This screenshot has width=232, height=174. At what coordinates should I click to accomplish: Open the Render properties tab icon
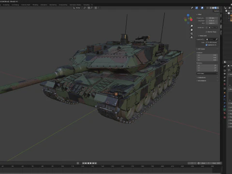[x=225, y=71]
